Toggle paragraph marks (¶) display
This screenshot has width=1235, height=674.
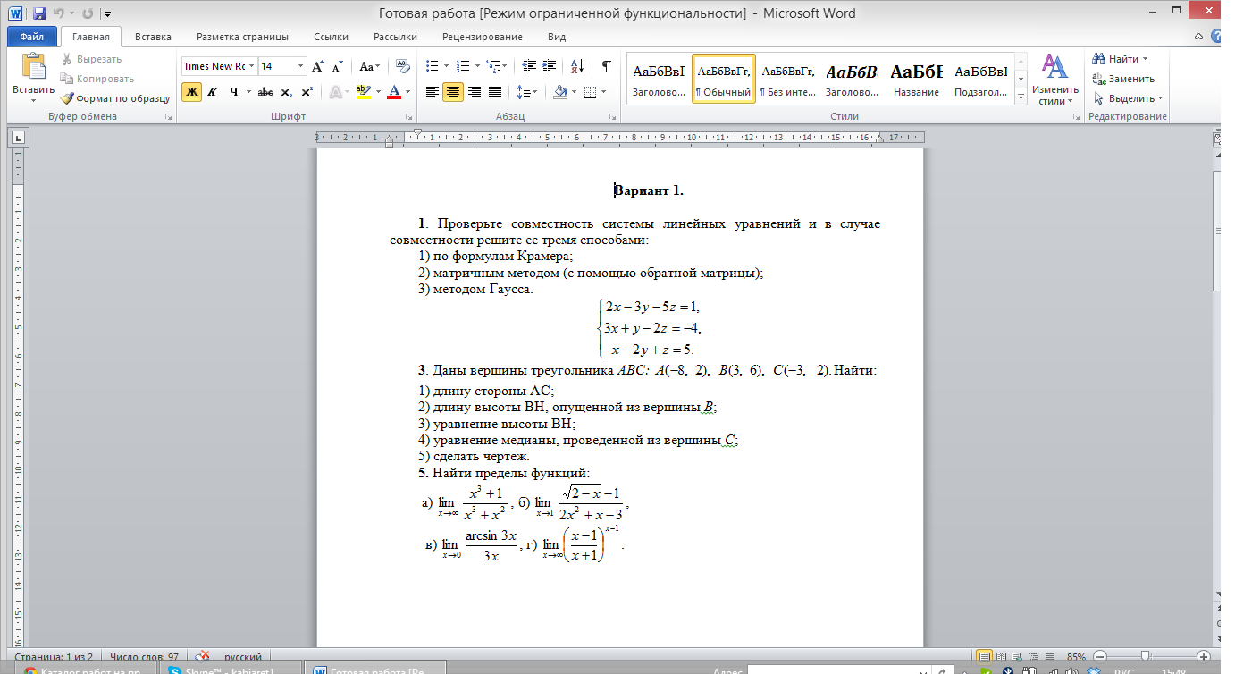click(x=607, y=66)
